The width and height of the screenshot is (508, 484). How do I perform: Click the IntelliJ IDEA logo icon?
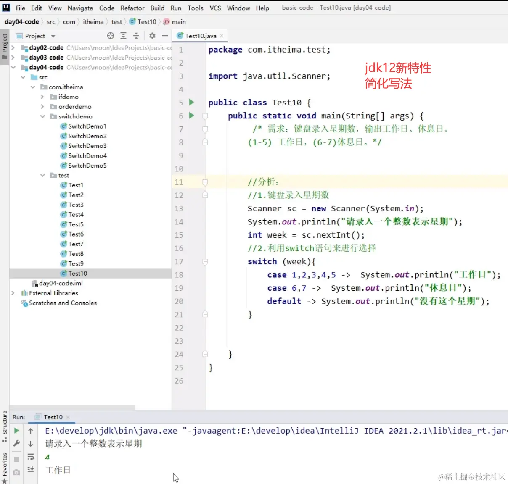click(6, 8)
